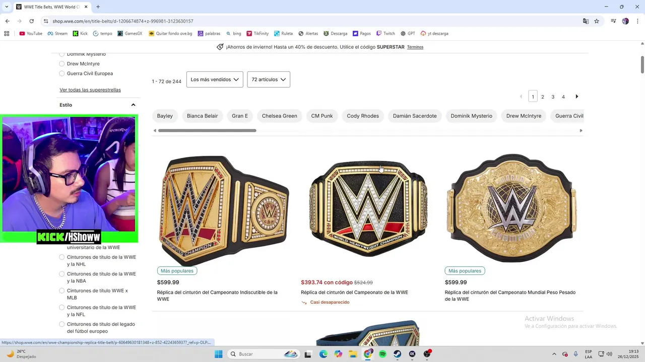This screenshot has width=645, height=362.
Task: Go to page 2 of results
Action: pyautogui.click(x=543, y=97)
